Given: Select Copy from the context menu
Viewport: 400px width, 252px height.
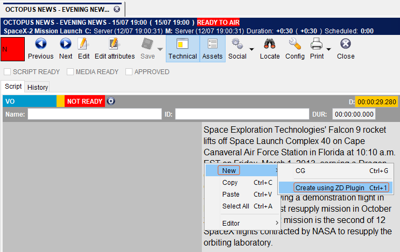Looking at the screenshot, I should 230,183.
